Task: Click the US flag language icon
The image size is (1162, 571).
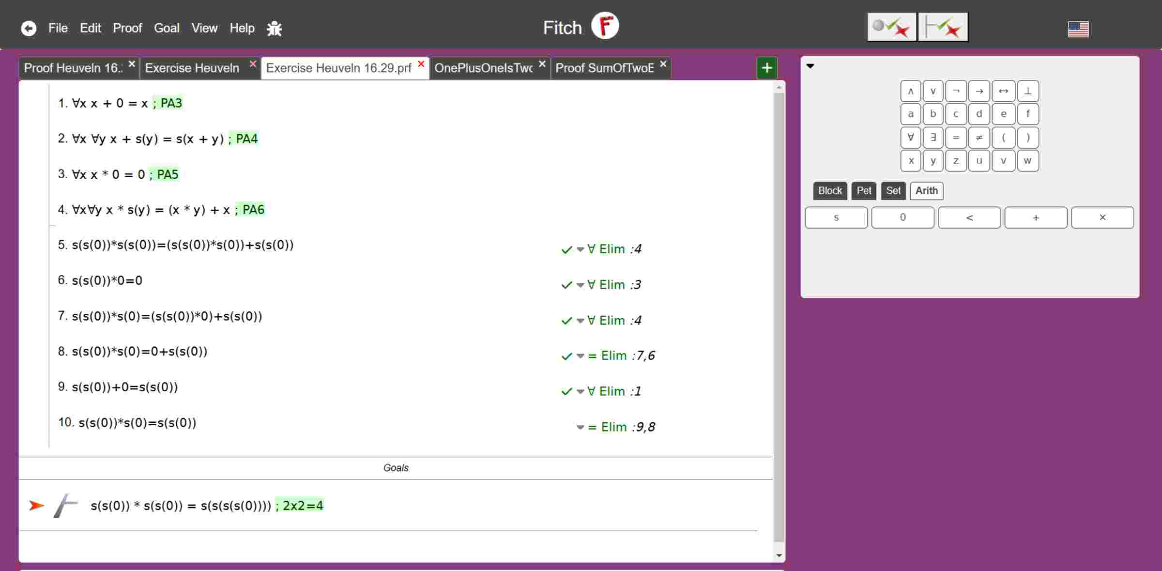Action: click(x=1078, y=29)
